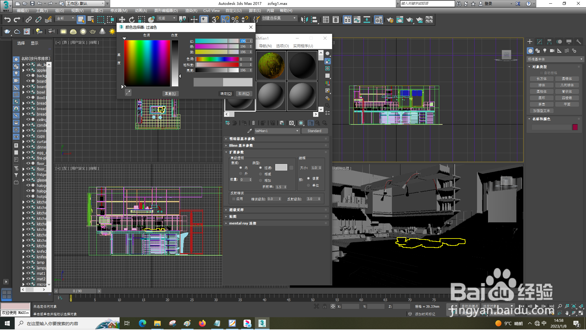Click the Mirror tool icon
Image resolution: width=586 pixels, height=330 pixels.
[x=304, y=20]
